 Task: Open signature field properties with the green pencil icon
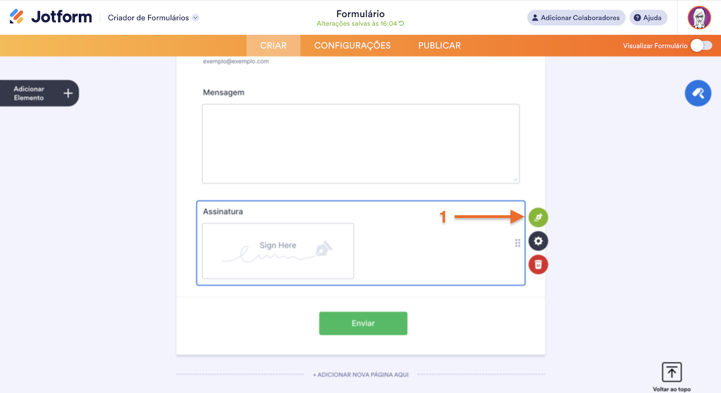tap(538, 217)
